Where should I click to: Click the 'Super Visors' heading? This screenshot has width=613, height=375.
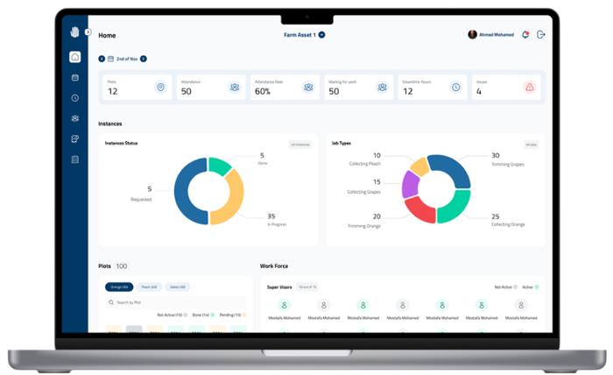279,287
